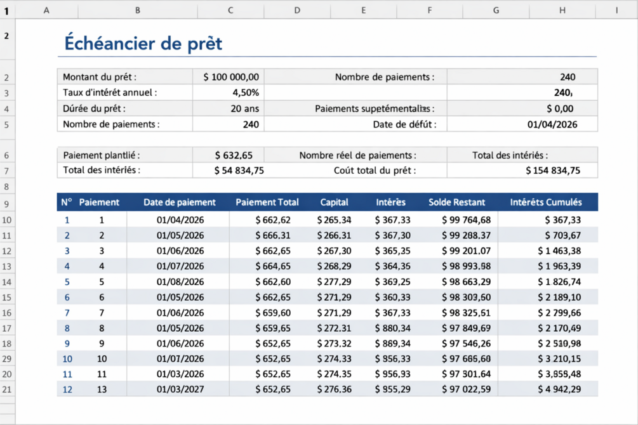
Task: Select interest cell '$ 360,33'
Action: pos(393,297)
